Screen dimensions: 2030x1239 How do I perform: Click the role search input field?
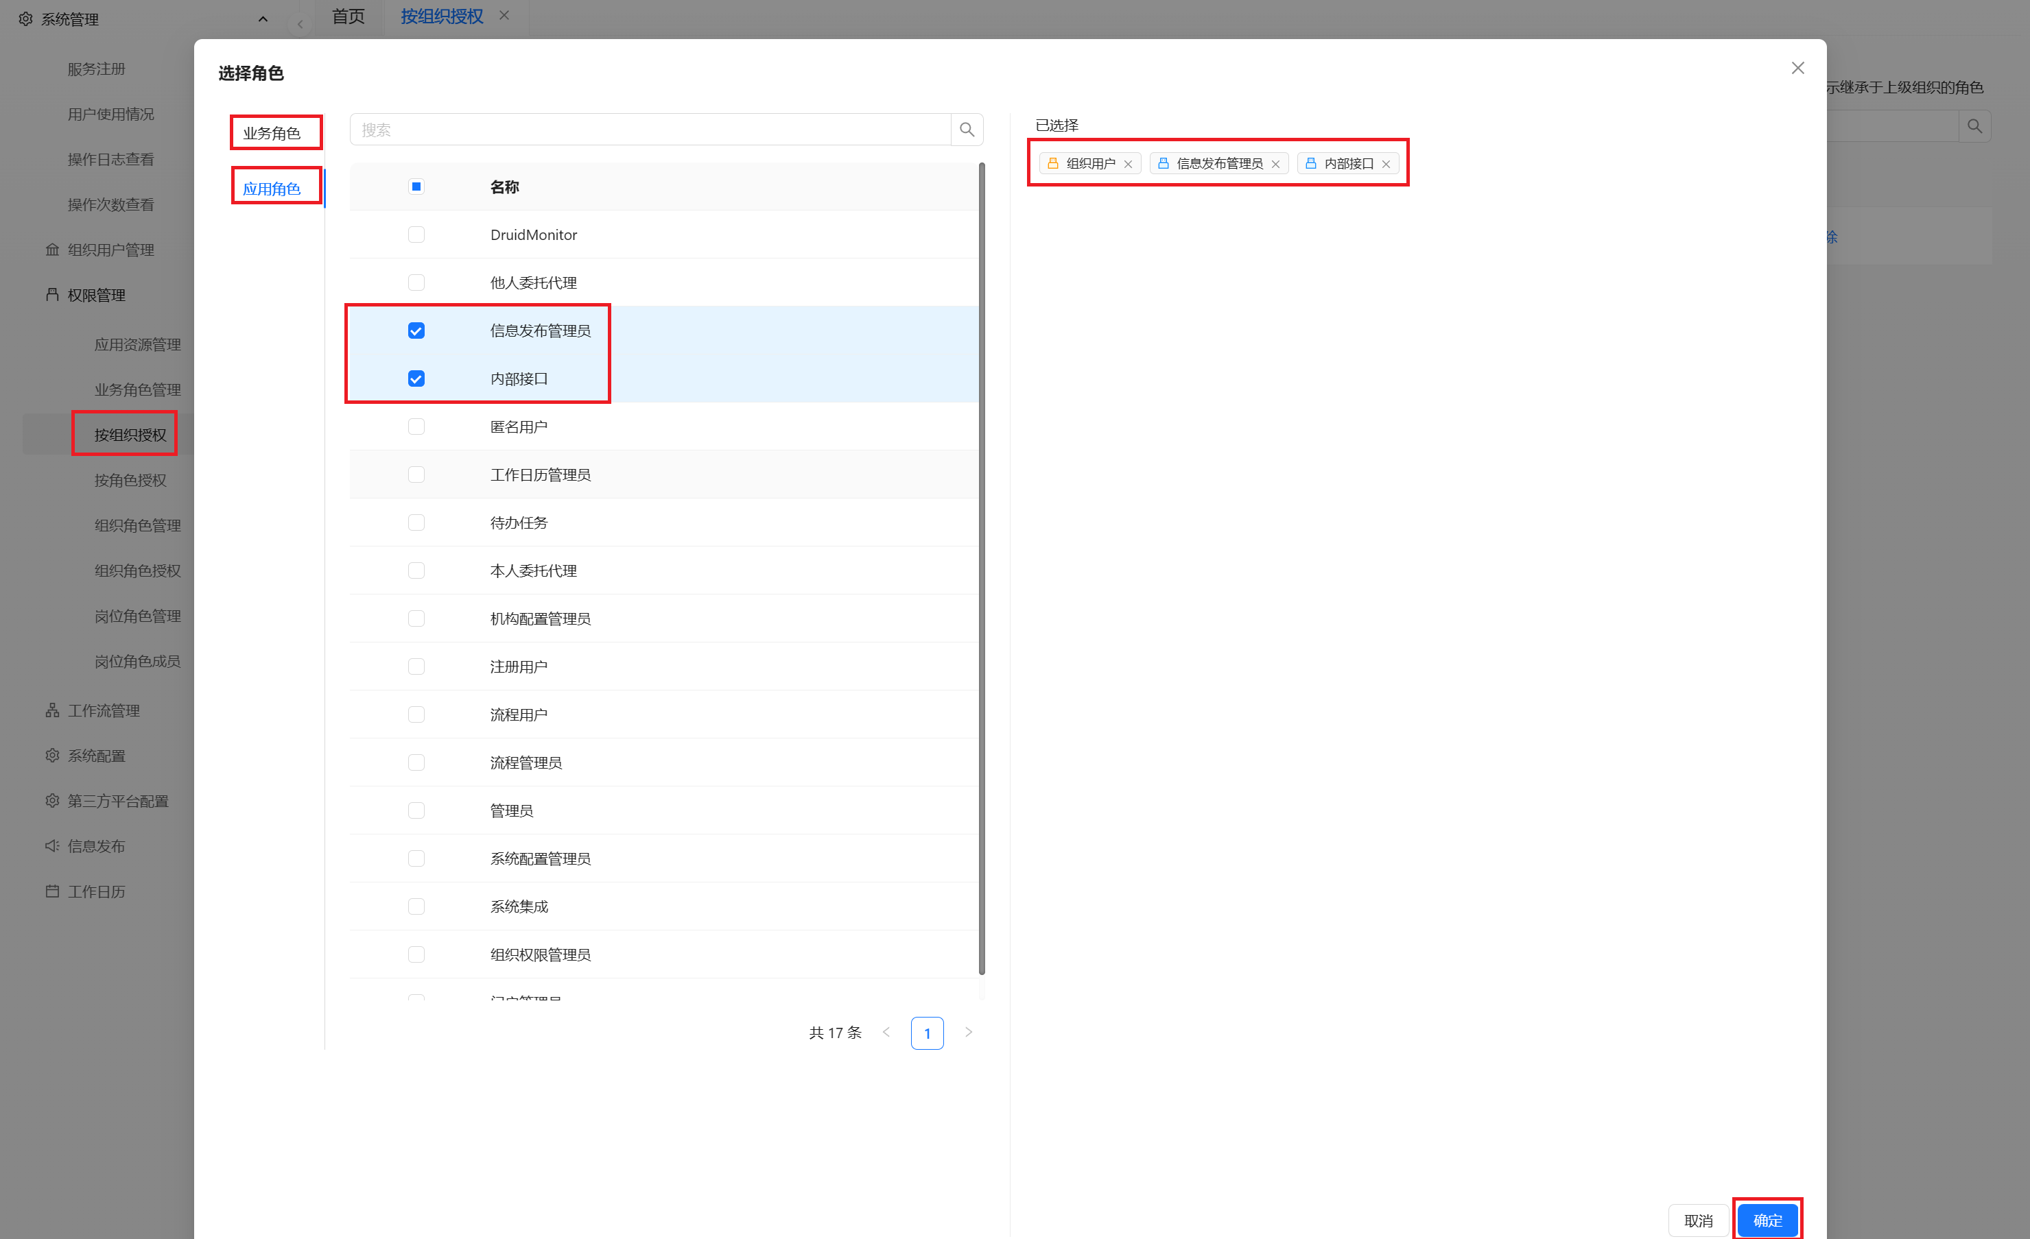(651, 130)
